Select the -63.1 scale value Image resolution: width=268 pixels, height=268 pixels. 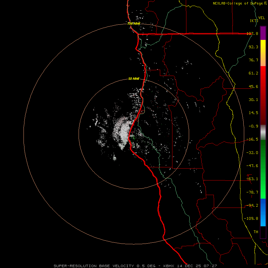252,179
